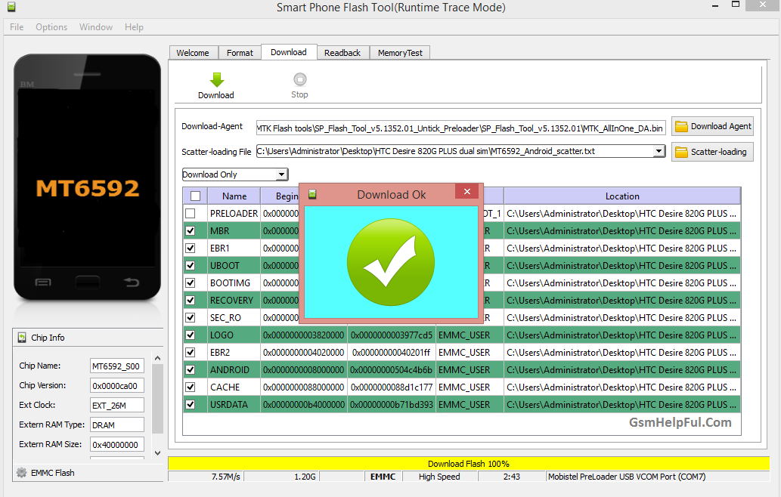Switch to the MemoryTest tab

(400, 53)
